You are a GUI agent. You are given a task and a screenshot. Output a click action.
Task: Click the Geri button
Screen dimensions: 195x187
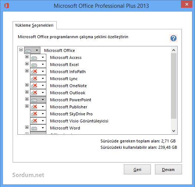click(137, 170)
